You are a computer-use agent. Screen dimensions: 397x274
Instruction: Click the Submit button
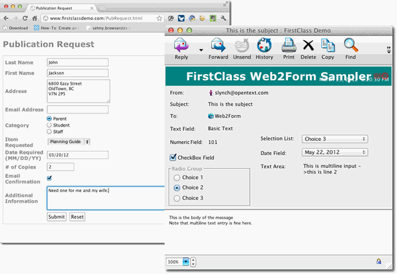(57, 217)
